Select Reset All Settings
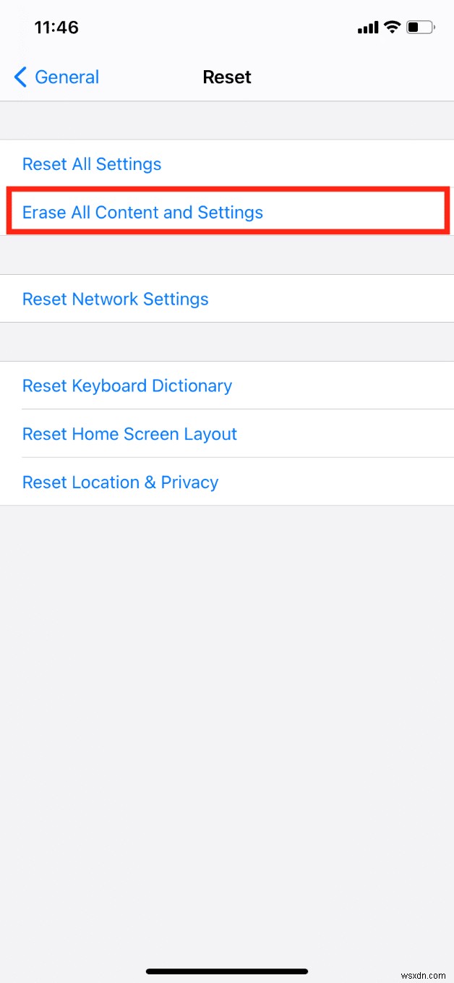Image resolution: width=454 pixels, height=983 pixels. click(92, 164)
